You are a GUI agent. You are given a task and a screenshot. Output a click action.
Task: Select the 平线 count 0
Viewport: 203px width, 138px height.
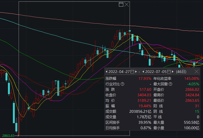198,117
